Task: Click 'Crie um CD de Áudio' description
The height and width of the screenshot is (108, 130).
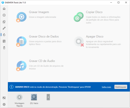Action: tap(46, 67)
